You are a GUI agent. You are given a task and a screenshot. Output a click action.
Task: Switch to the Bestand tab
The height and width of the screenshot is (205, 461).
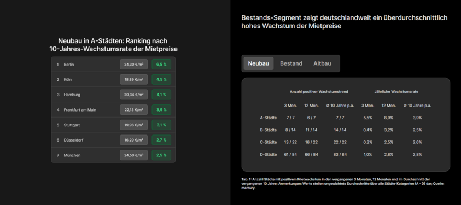click(x=291, y=63)
